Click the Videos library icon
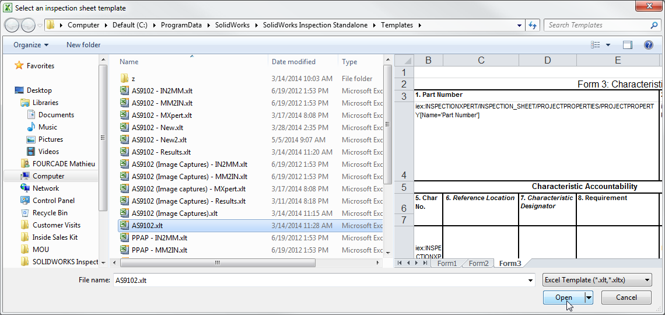The width and height of the screenshot is (665, 315). (x=31, y=151)
